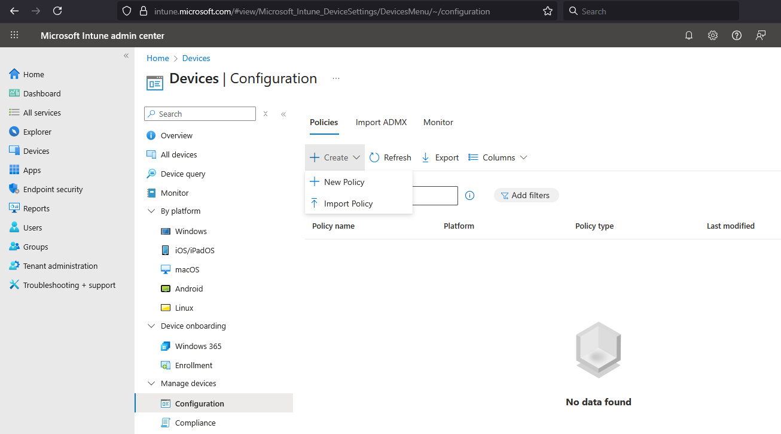The width and height of the screenshot is (781, 434).
Task: Go back with browser back arrow
Action: click(14, 11)
